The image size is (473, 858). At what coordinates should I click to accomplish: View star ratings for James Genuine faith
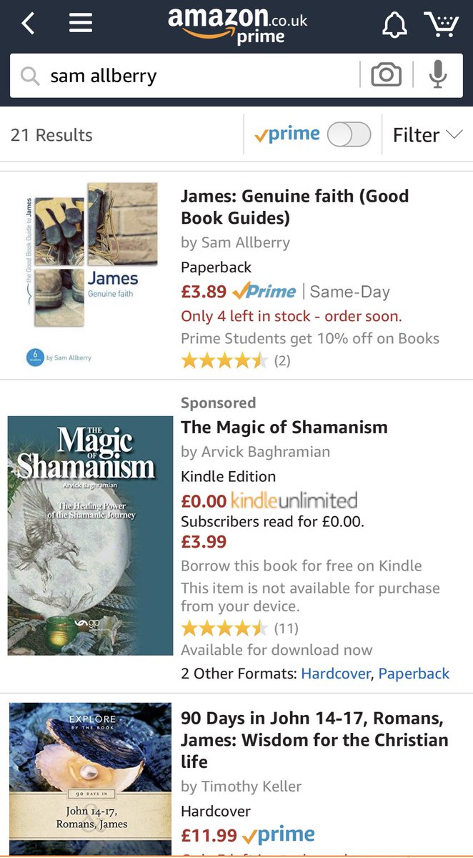(224, 360)
